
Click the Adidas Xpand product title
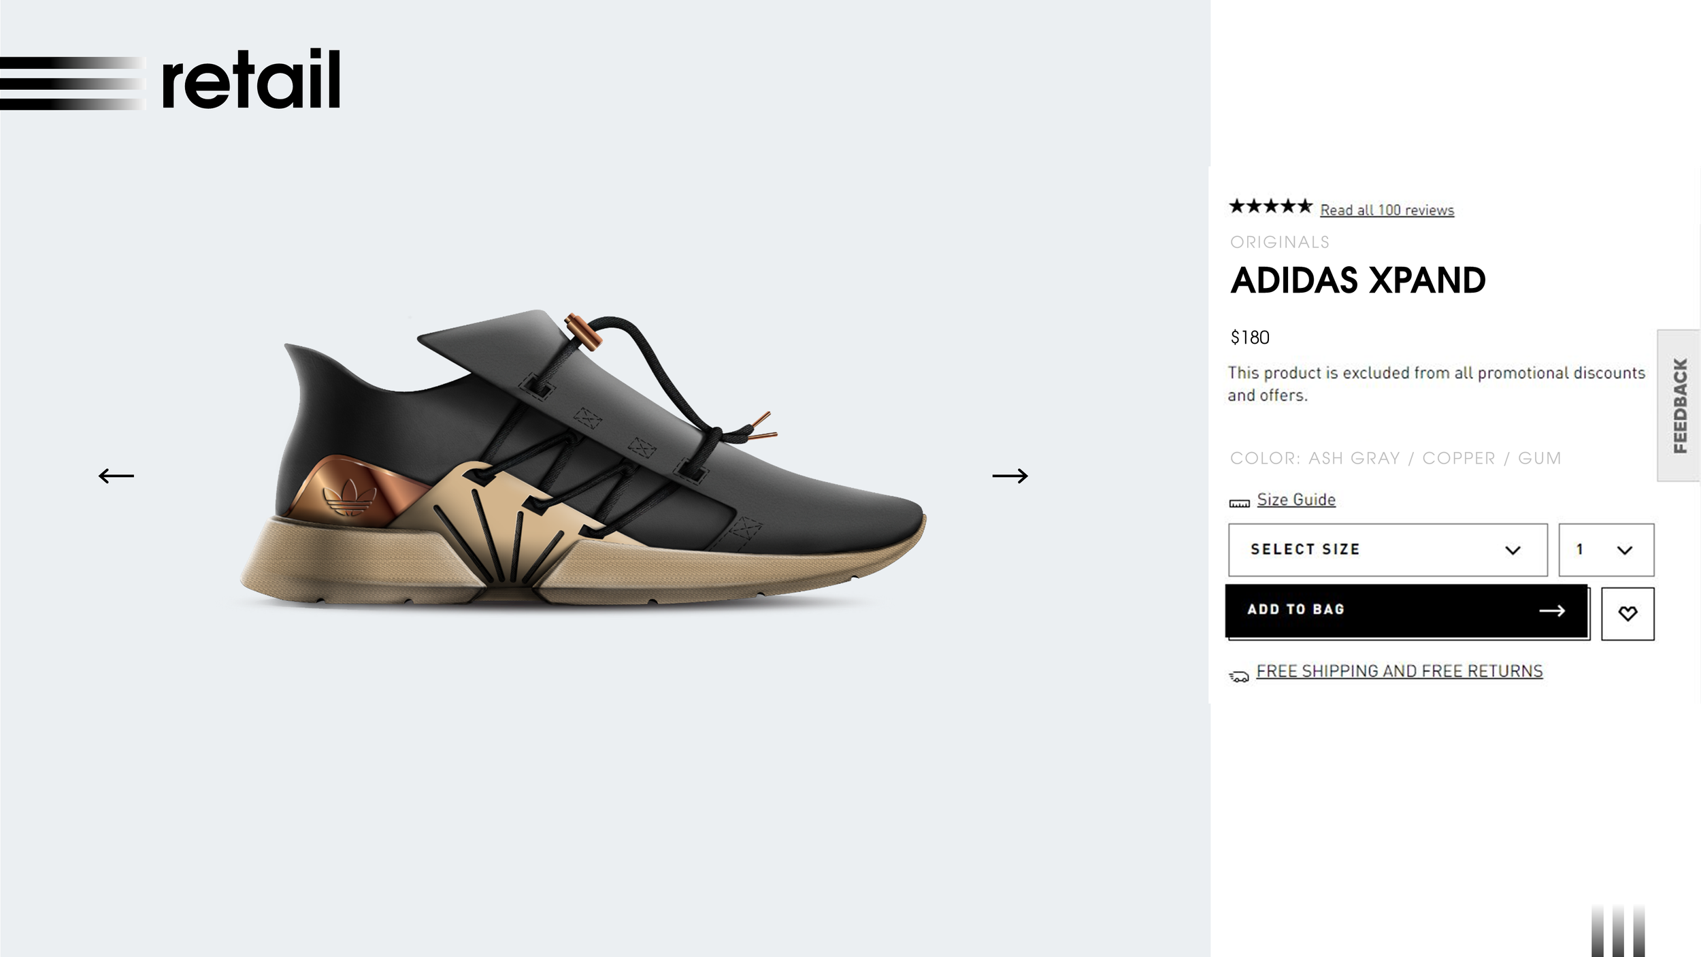coord(1358,280)
